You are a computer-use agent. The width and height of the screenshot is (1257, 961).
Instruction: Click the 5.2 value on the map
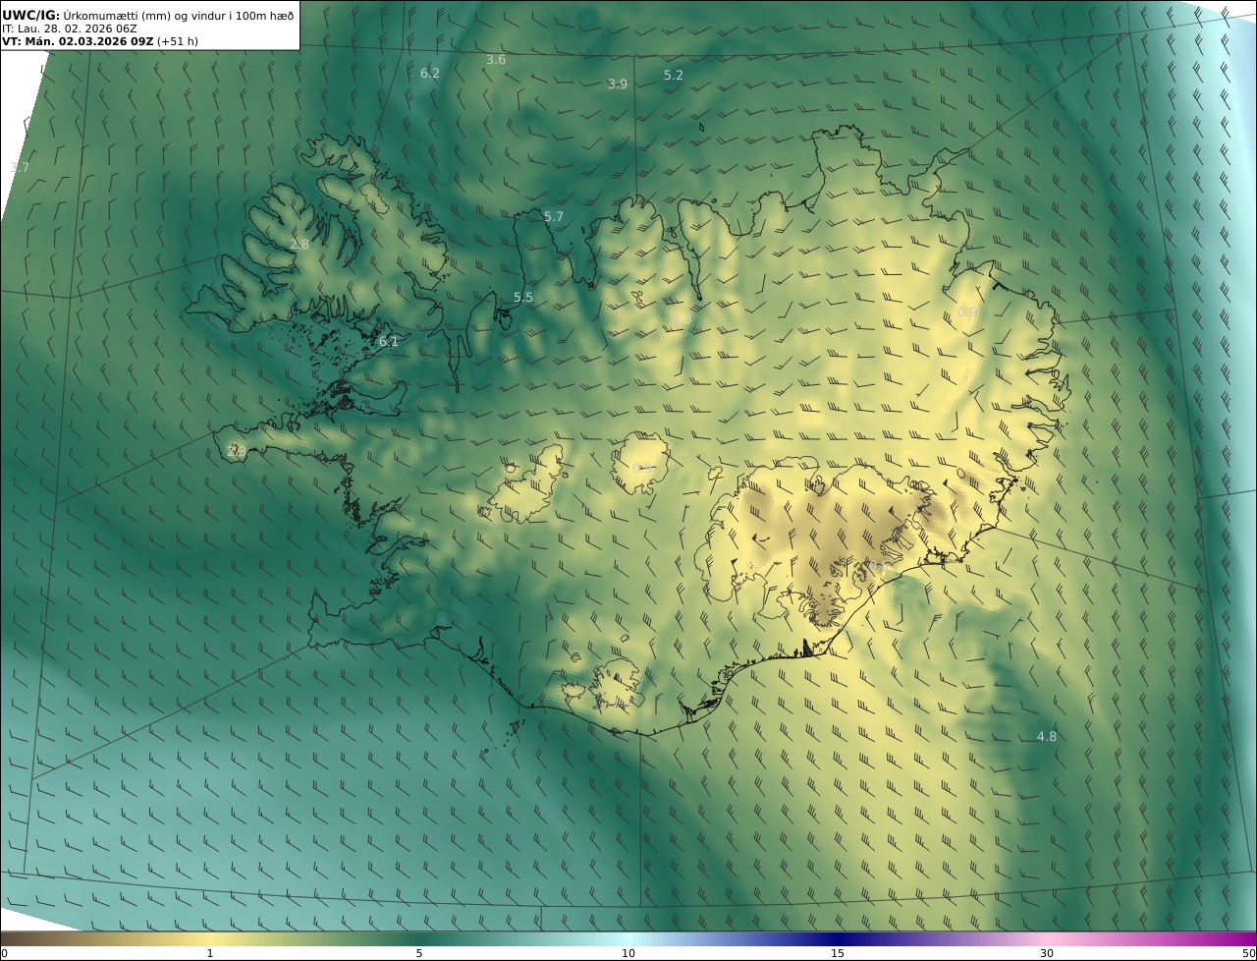click(x=674, y=75)
